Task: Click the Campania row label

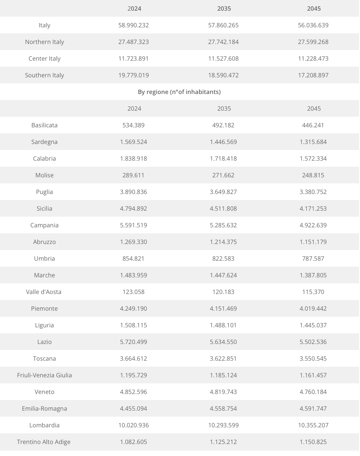Action: [x=44, y=225]
